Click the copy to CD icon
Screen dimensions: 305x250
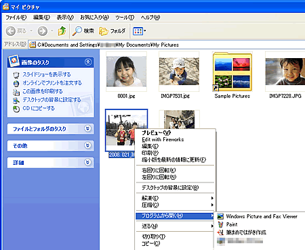tap(16, 109)
